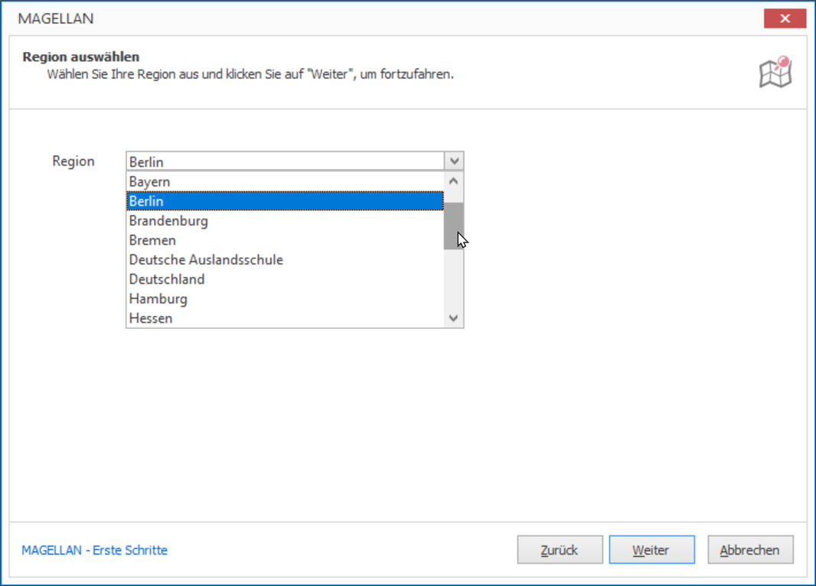Cancel the wizard with Abbrechen

pyautogui.click(x=750, y=549)
